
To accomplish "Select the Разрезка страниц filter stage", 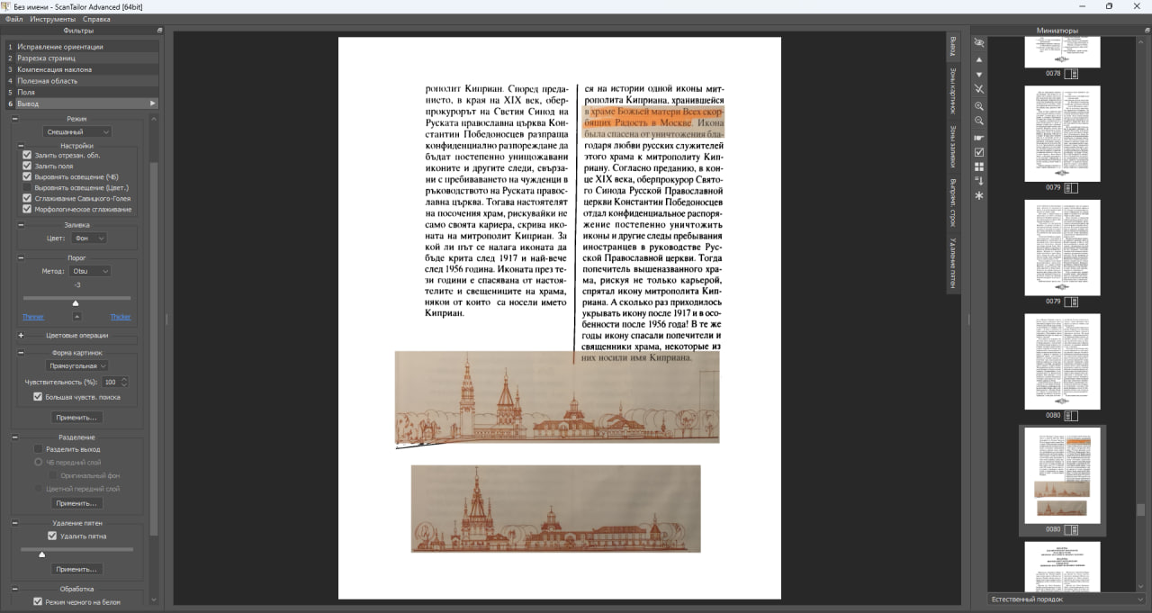I will (81, 58).
